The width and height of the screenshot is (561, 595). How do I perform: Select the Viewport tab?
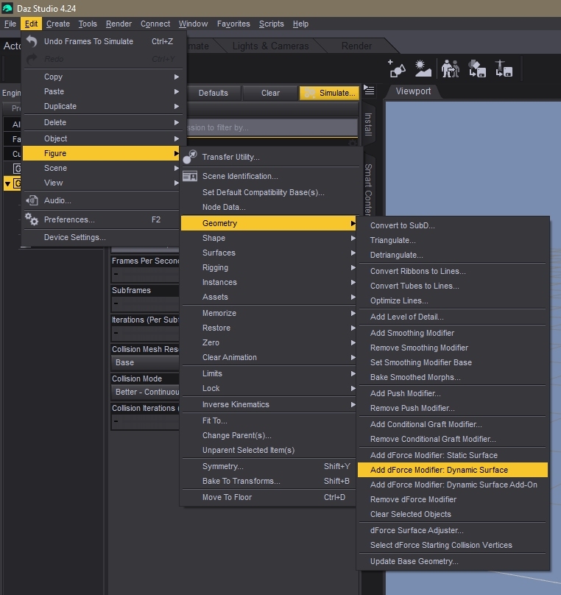(x=413, y=91)
